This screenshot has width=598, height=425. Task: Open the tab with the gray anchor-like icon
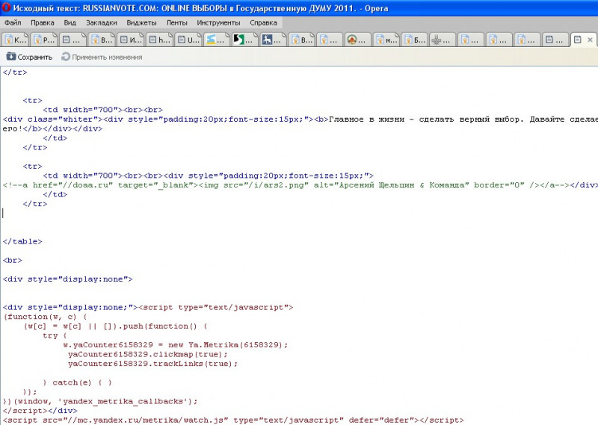443,40
